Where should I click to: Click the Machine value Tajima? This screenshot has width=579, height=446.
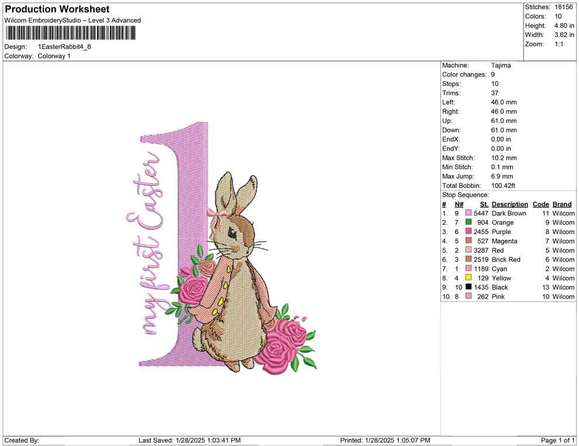coord(501,66)
